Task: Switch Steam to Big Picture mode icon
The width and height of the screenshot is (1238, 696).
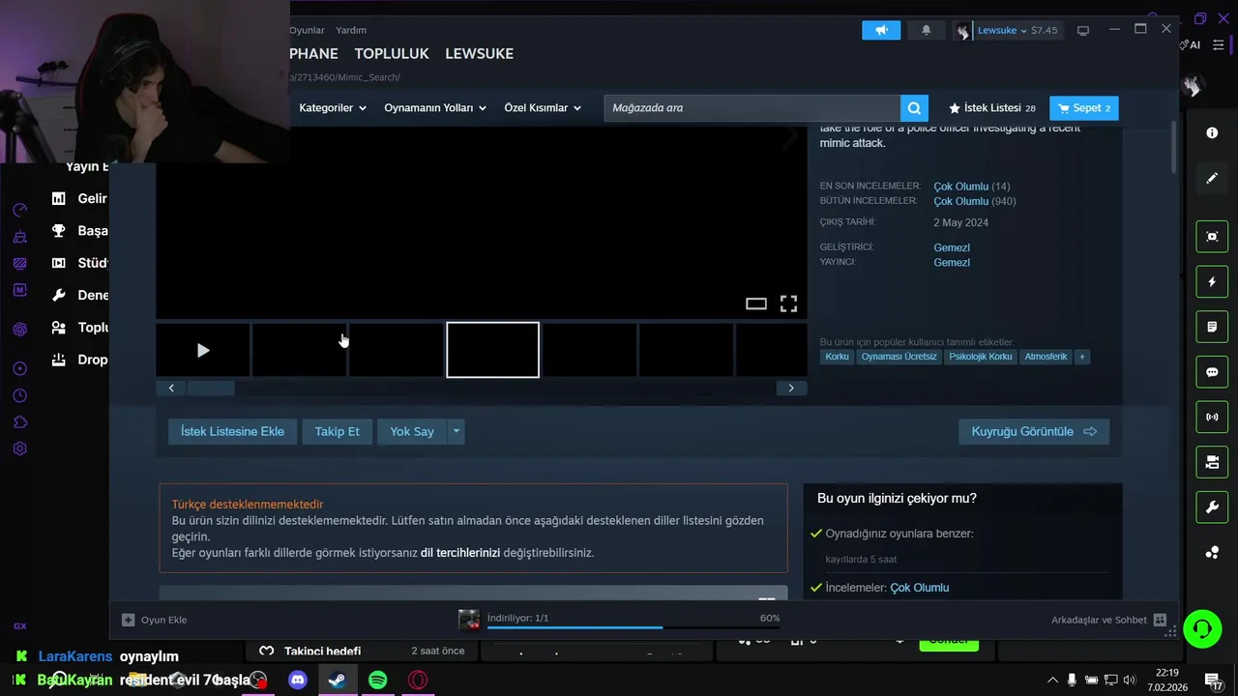Action: tap(1083, 30)
